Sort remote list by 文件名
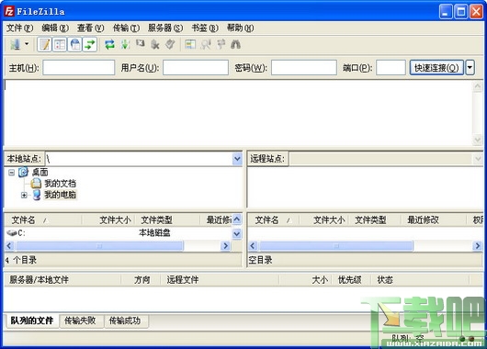This screenshot has width=487, height=349. [274, 220]
